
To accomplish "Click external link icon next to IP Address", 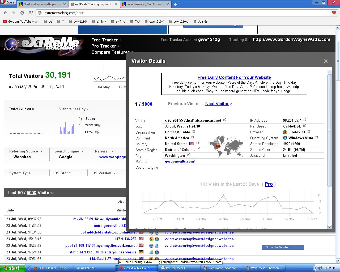I will pos(305,120).
